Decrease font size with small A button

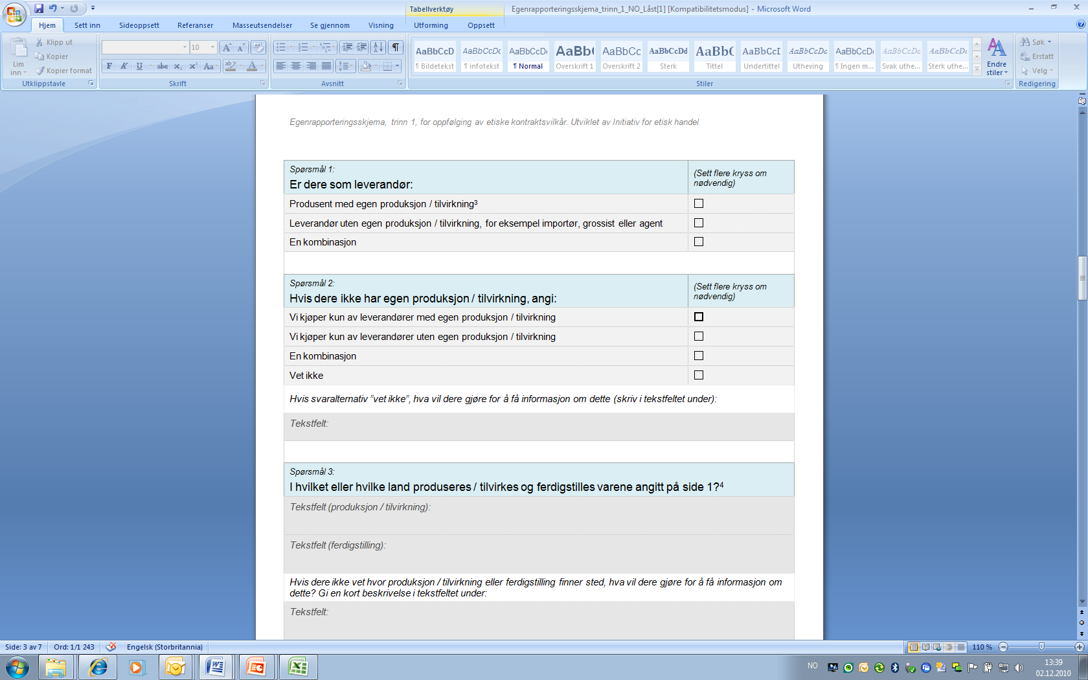click(x=241, y=47)
